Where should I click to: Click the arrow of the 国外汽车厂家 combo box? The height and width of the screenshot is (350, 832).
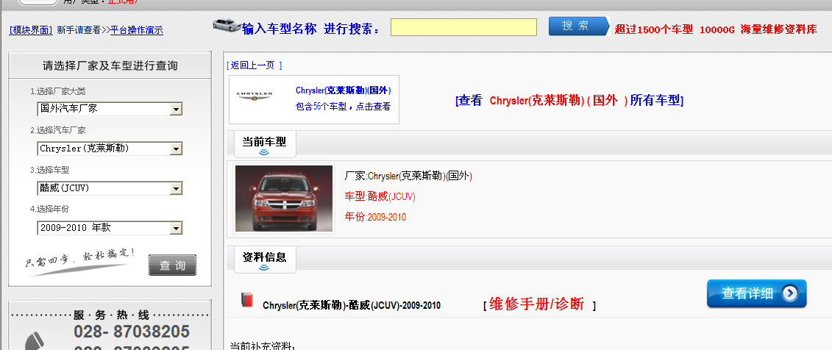point(176,110)
